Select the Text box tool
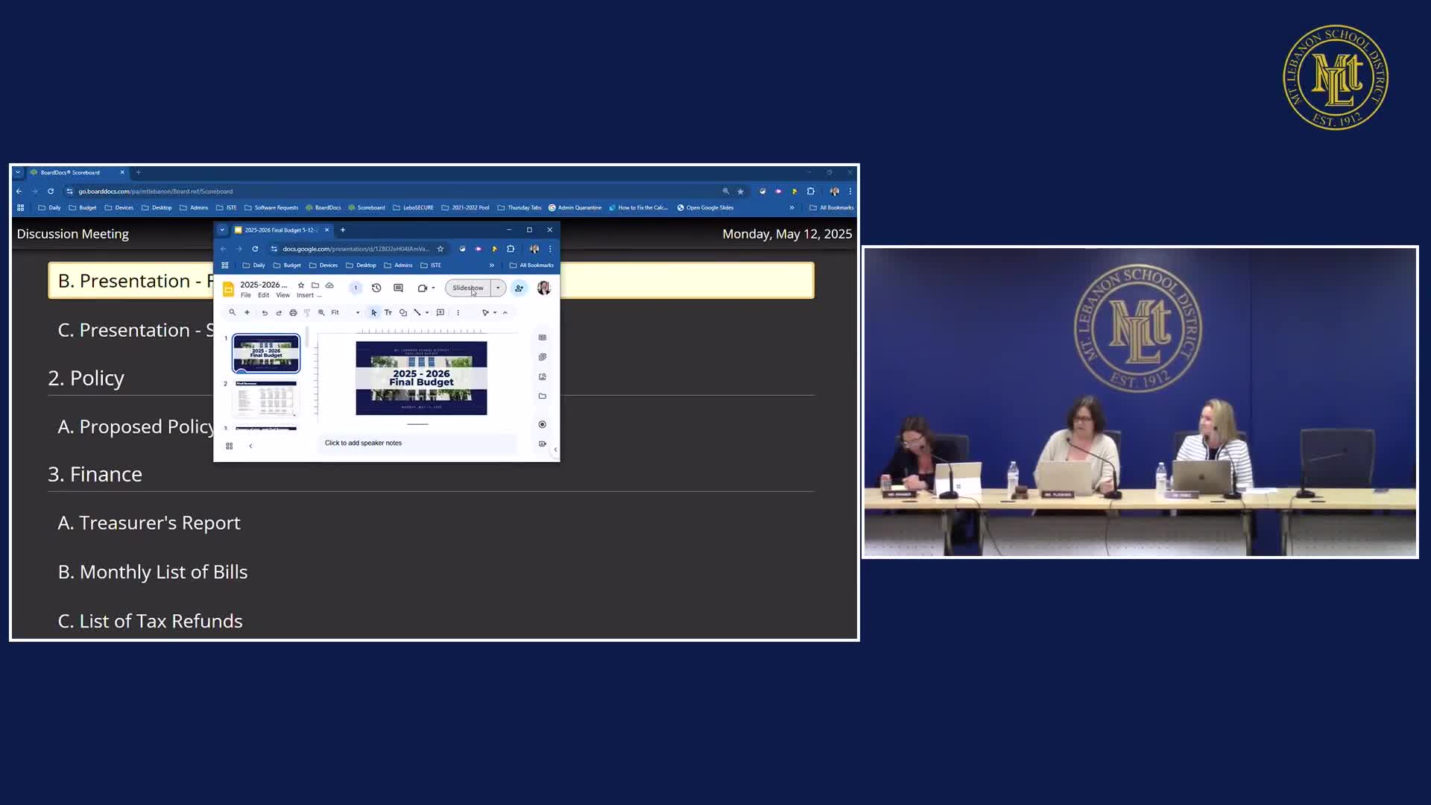This screenshot has width=1431, height=805. coord(388,312)
